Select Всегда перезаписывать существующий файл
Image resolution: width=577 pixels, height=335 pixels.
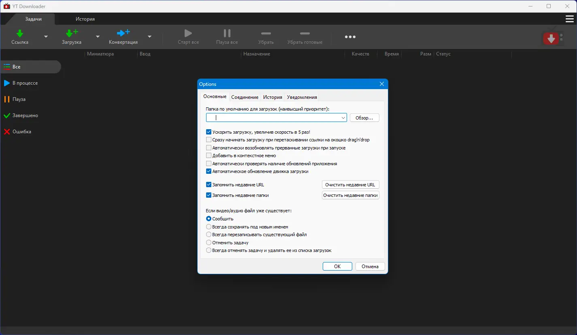pos(209,235)
